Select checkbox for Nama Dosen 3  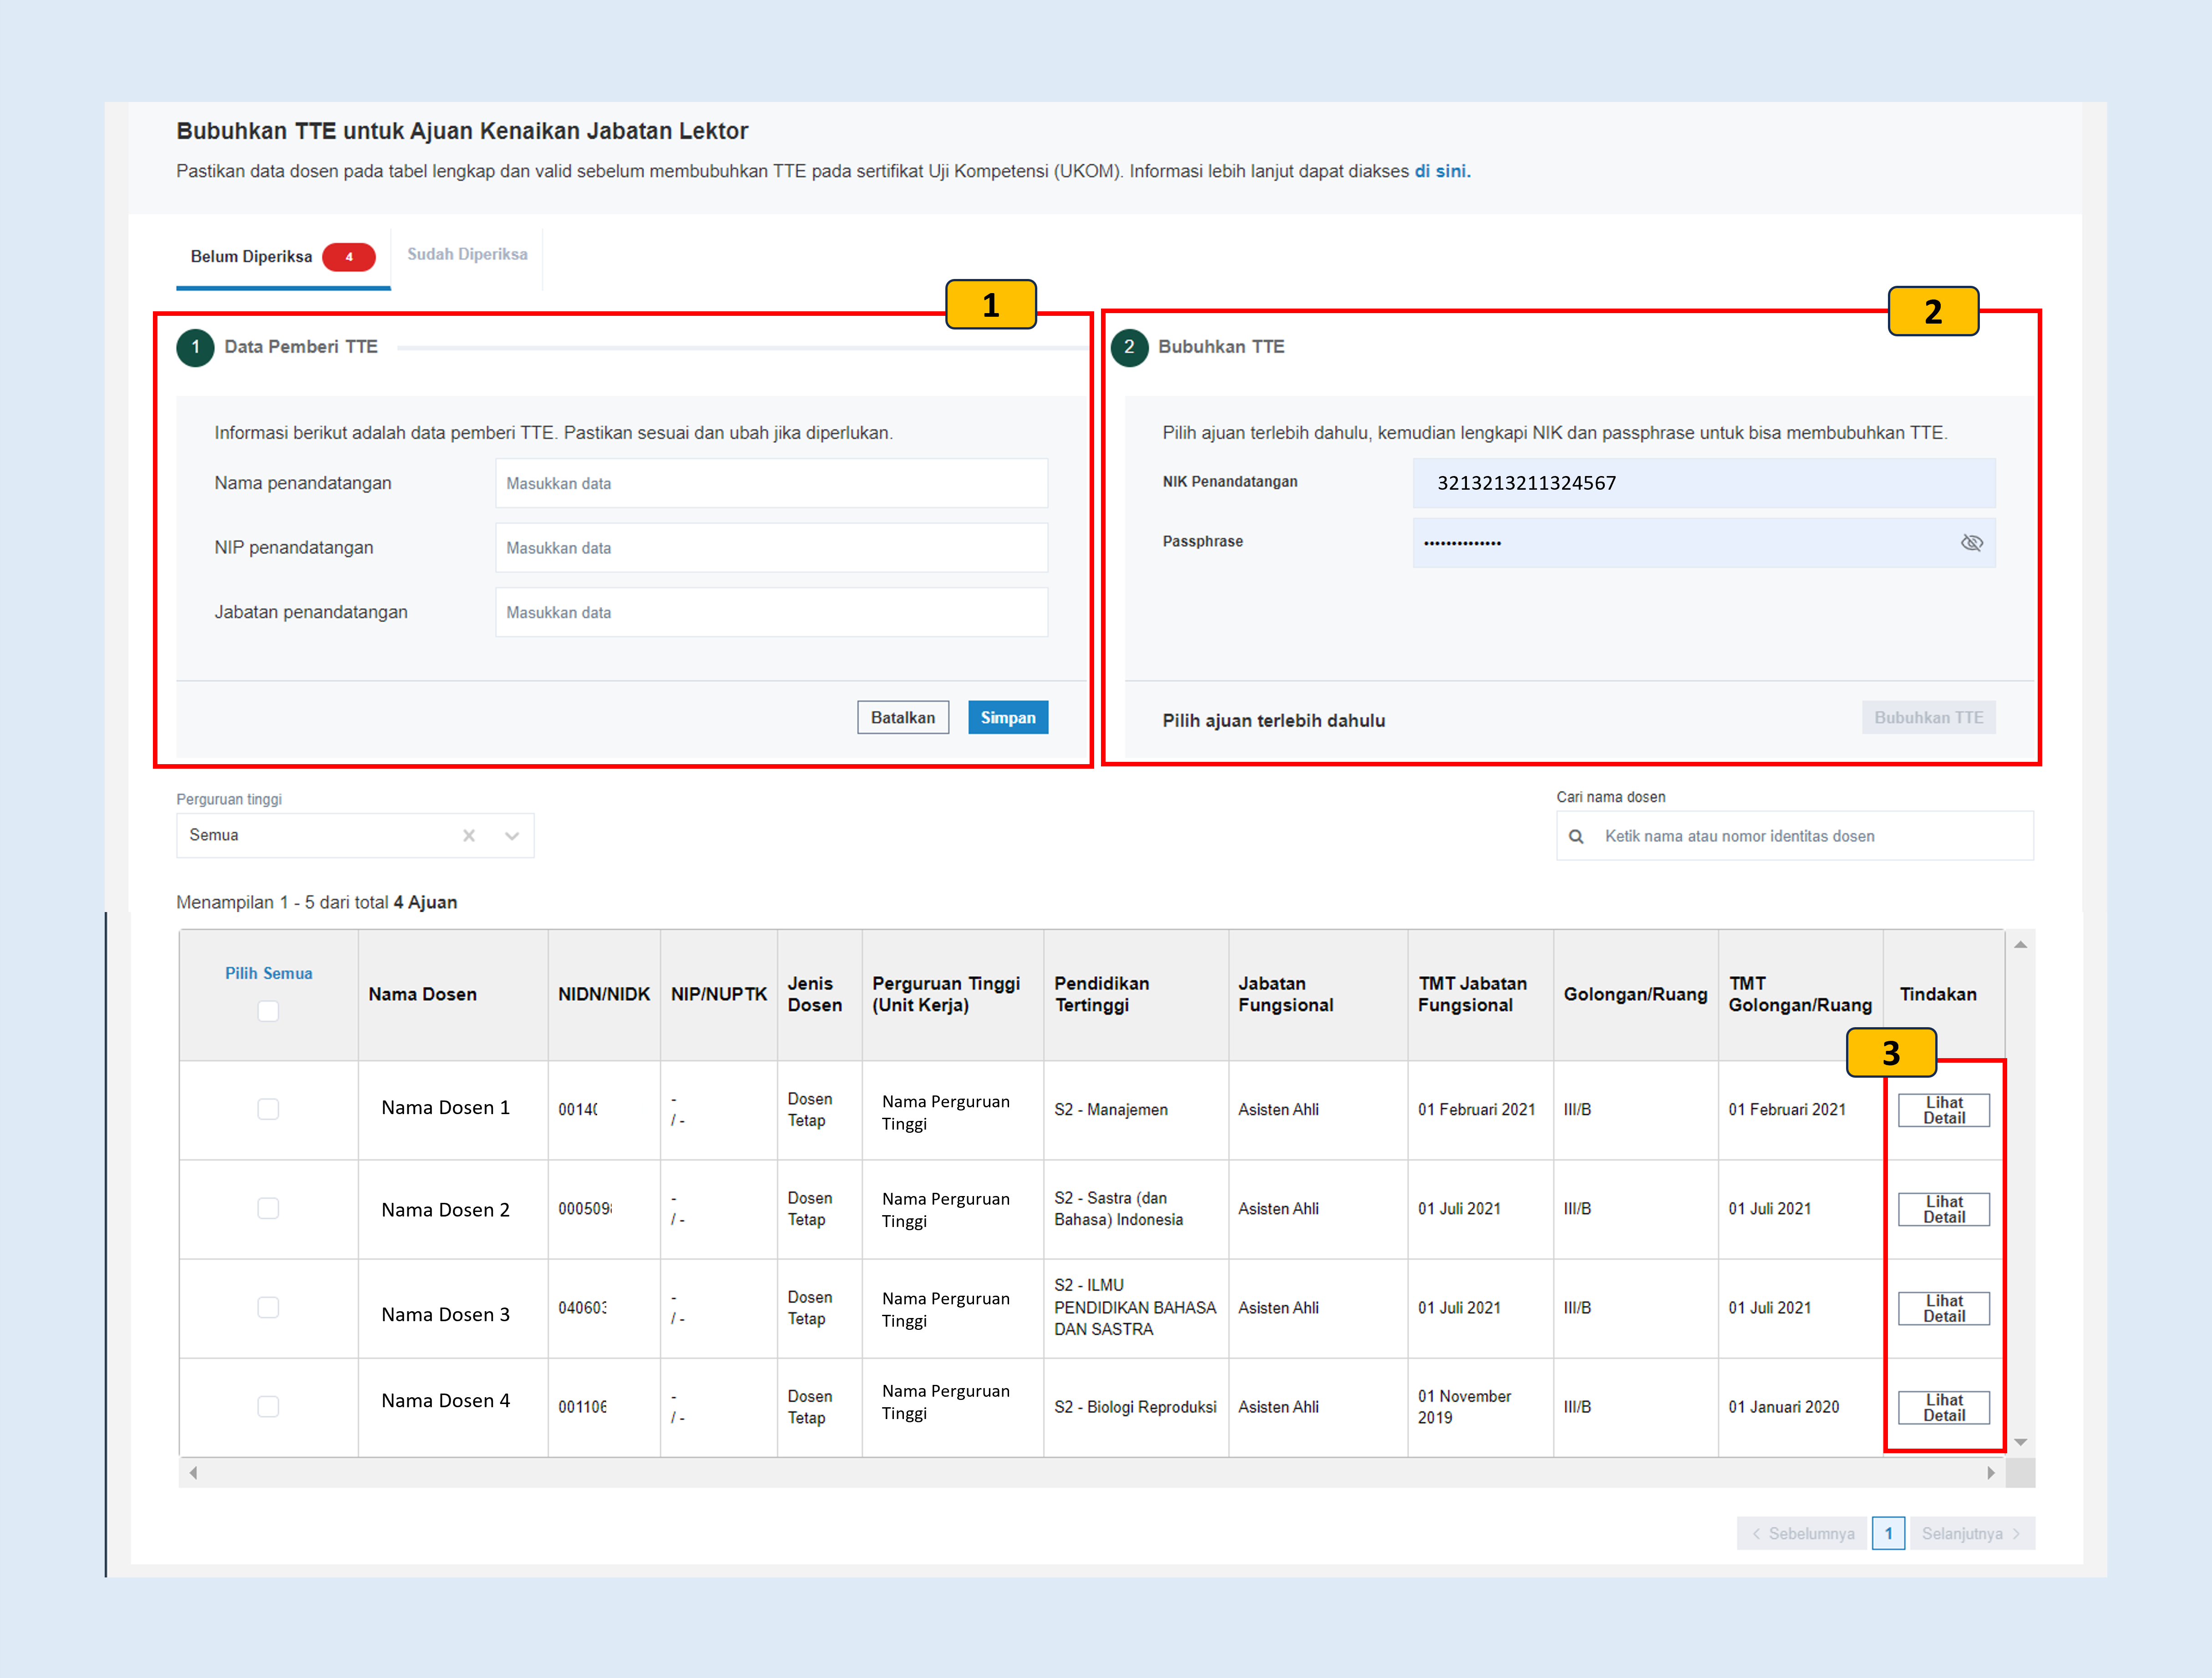(x=268, y=1307)
